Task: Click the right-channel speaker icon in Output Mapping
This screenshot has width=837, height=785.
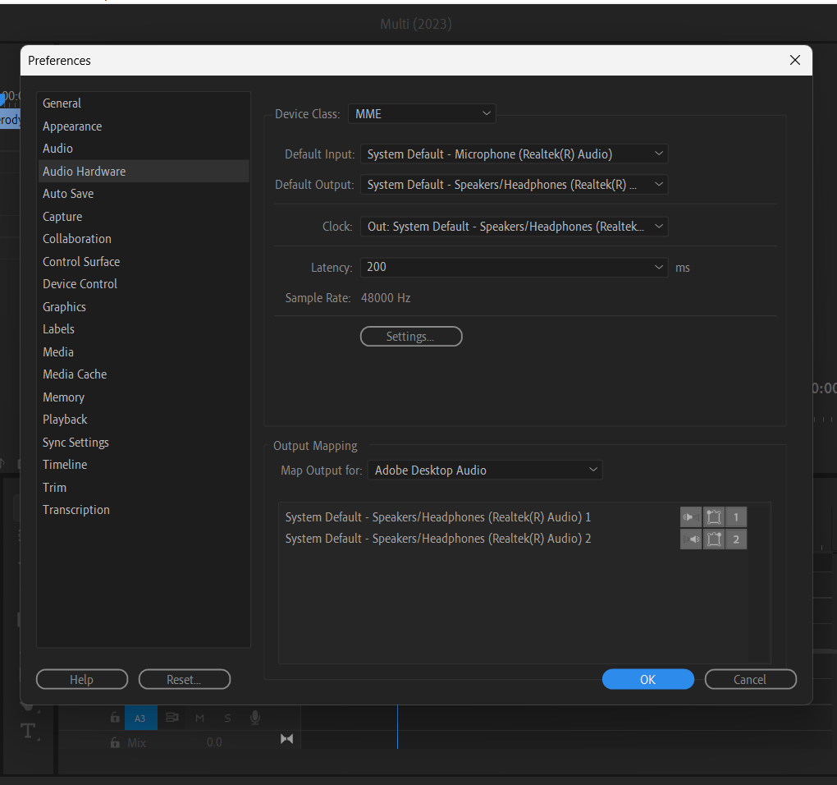Action: [690, 539]
